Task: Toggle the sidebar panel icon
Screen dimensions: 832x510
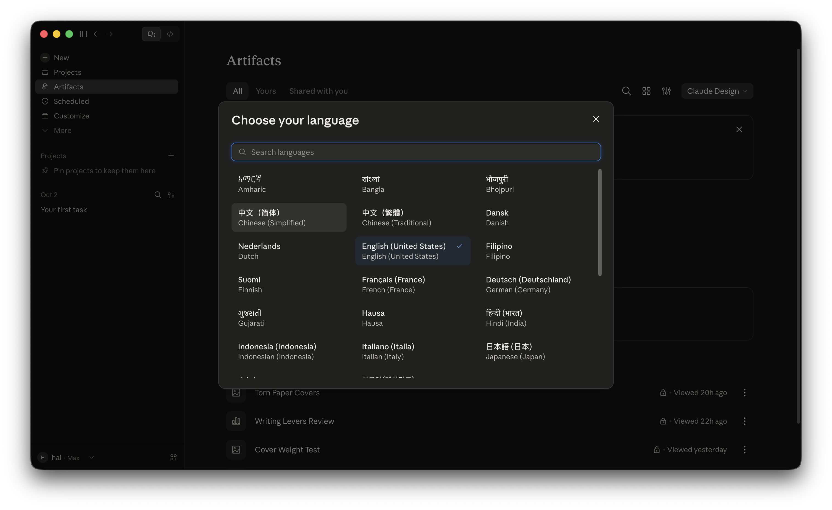Action: point(83,34)
